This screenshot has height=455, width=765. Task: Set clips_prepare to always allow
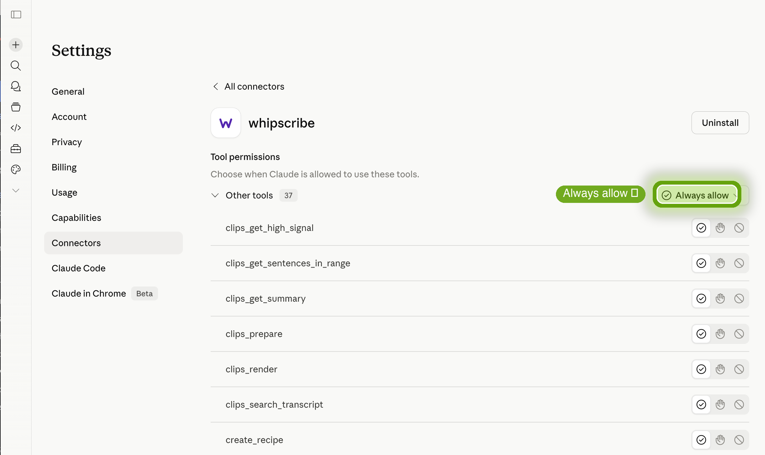click(x=701, y=334)
